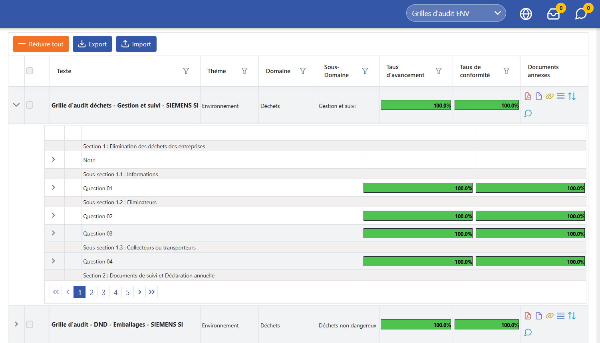Open comment bubble for DND Emballages grid
This screenshot has height=343, width=600.
(528, 332)
